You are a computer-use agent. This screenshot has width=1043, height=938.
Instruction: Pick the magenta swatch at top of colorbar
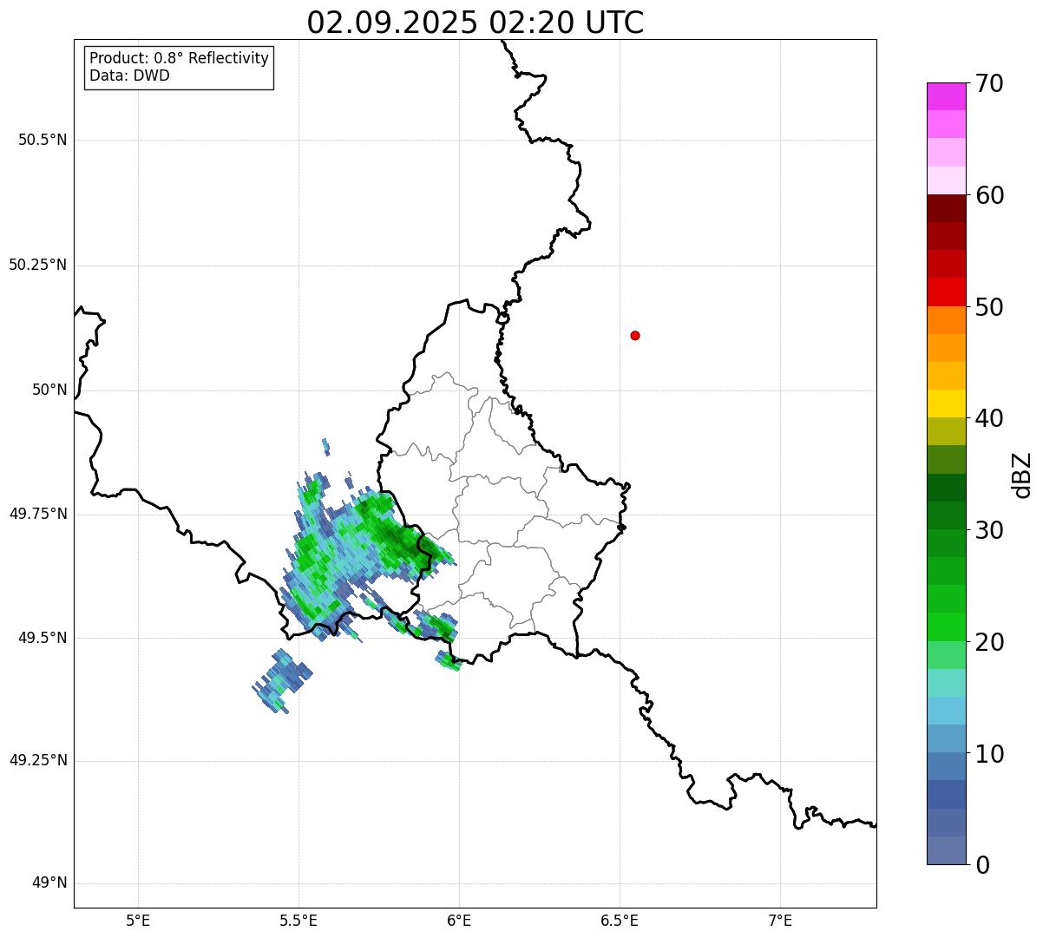(x=946, y=96)
